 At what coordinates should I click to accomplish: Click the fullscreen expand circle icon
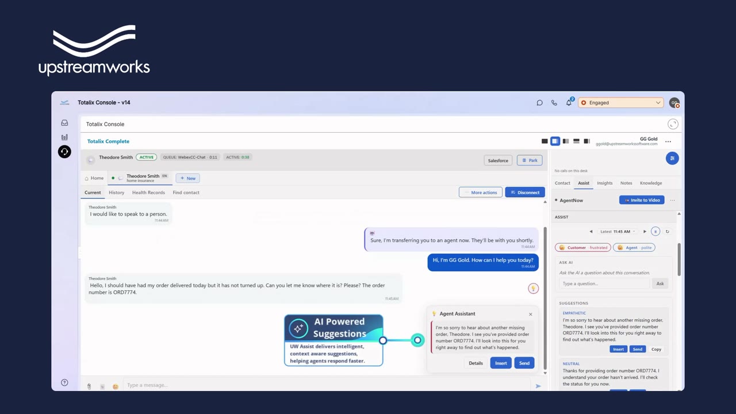pyautogui.click(x=673, y=124)
